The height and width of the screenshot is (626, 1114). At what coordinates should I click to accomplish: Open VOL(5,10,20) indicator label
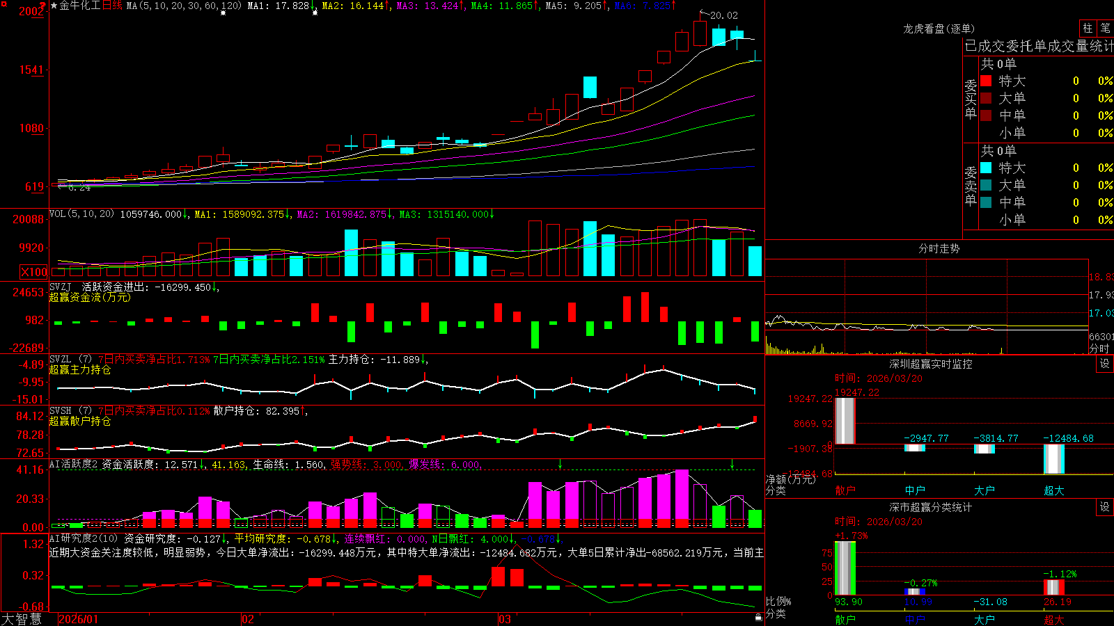(82, 214)
